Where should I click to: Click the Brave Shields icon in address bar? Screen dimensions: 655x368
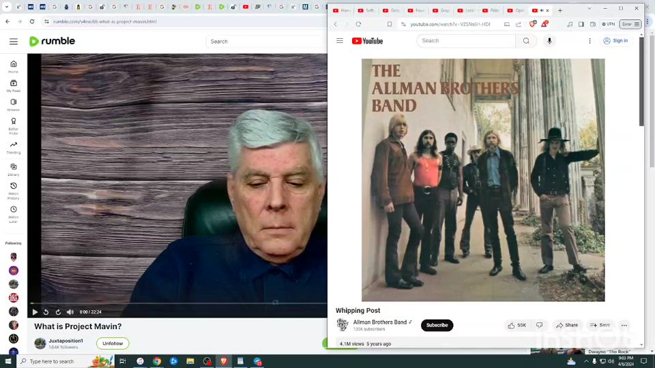pyautogui.click(x=534, y=24)
